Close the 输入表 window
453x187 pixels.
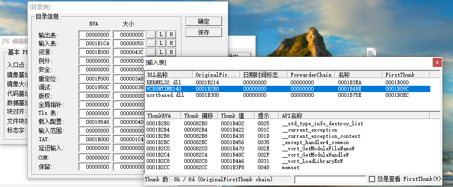click(437, 63)
